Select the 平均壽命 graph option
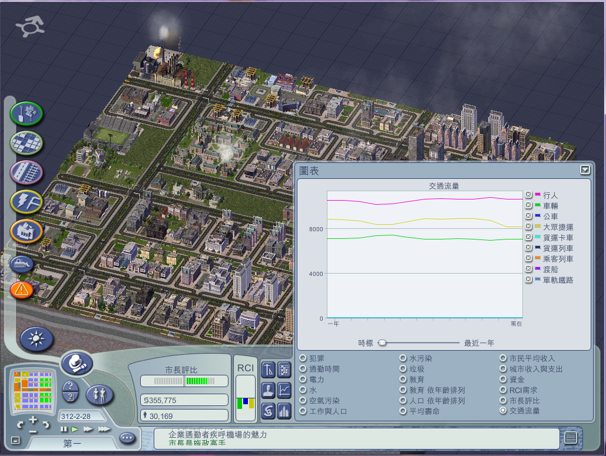Screen dimensions: 606x456 pos(403,411)
